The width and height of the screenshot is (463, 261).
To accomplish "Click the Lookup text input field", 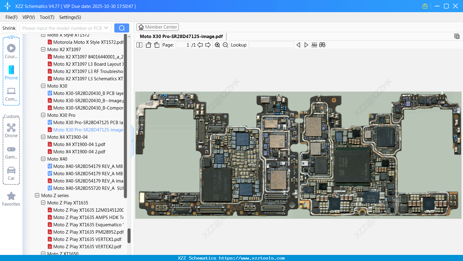I will (x=271, y=45).
